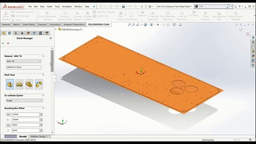Open SOLIDWORKS Resources in task pane
Viewport: 256px width, 144px height.
click(253, 38)
